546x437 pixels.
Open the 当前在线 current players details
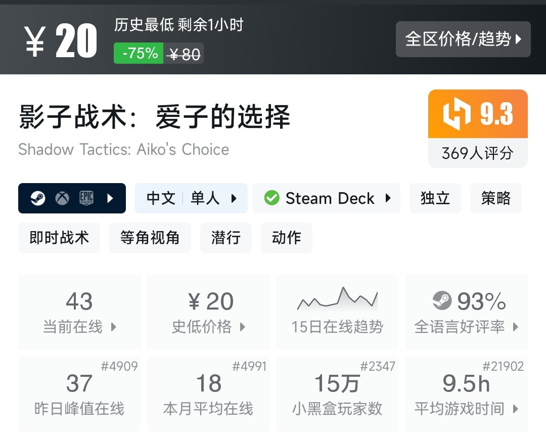point(79,312)
